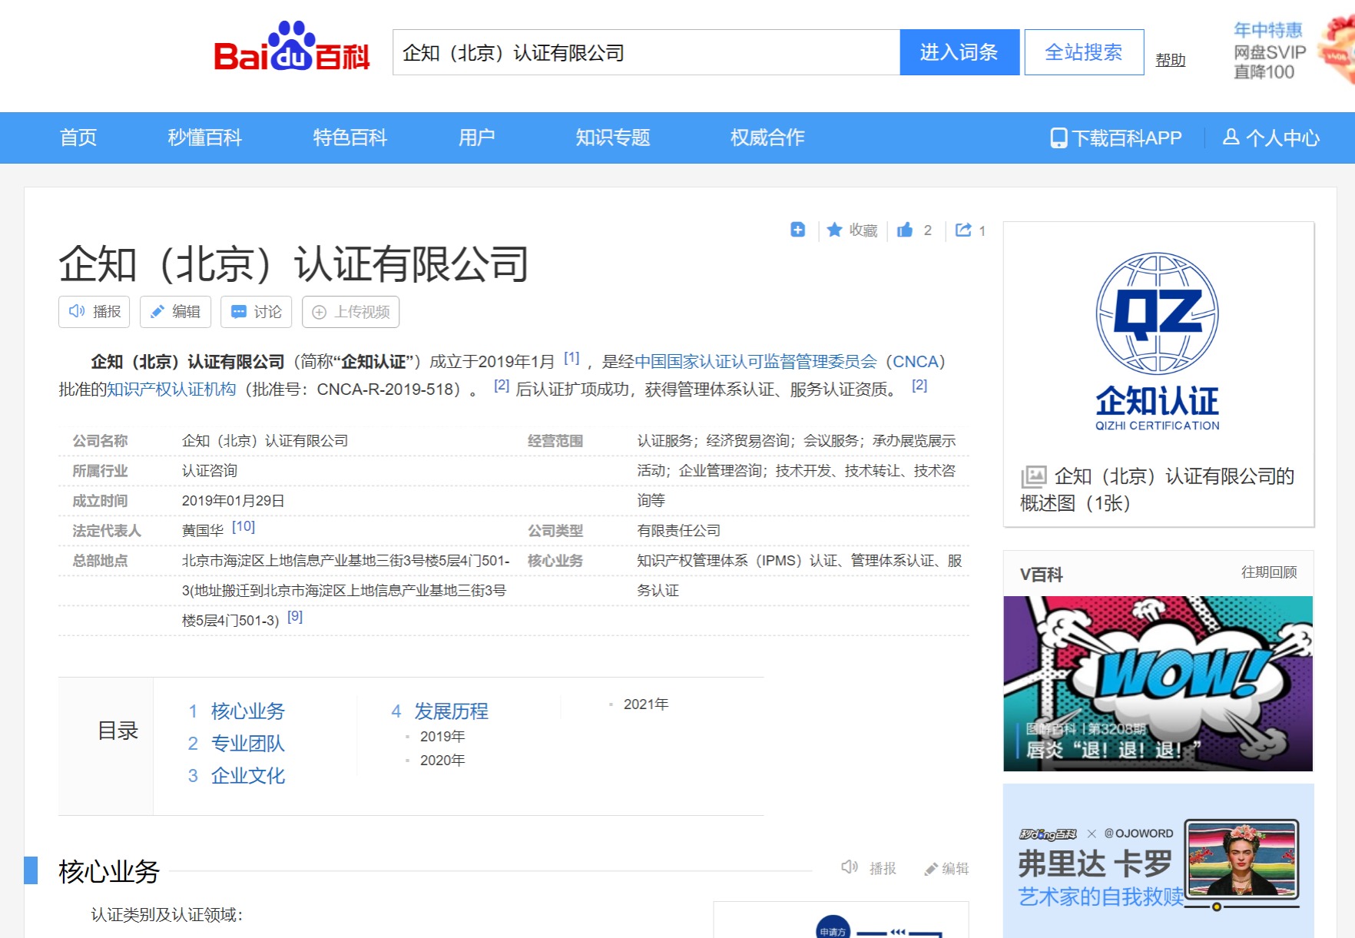
Task: Click reference [9] after the address
Action: [295, 616]
